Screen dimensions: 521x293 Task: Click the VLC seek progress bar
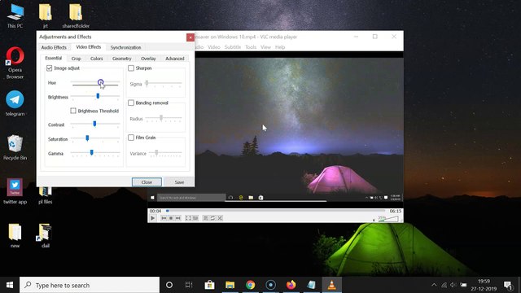point(275,211)
